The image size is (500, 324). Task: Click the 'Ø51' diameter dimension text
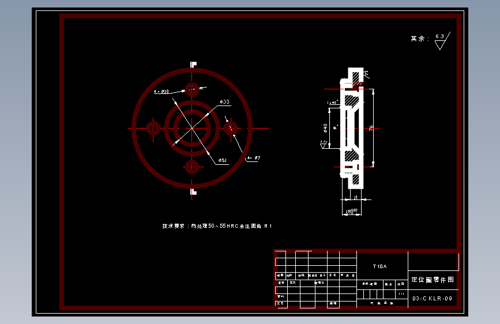pos(223,160)
